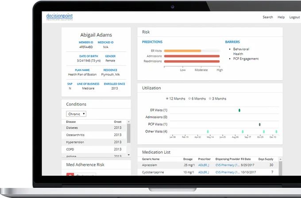
Task: Click the Admissions (0) utilization label
Action: 156,117
